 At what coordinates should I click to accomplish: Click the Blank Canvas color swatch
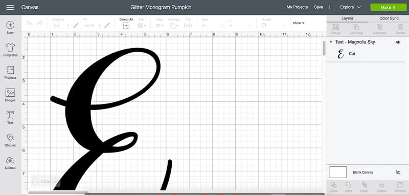[x=338, y=172]
